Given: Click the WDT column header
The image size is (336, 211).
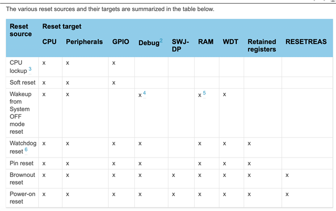Looking at the screenshot, I should point(230,41).
